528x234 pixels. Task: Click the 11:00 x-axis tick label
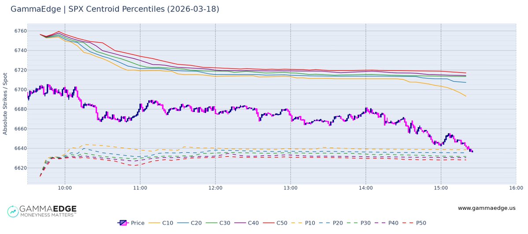pos(140,188)
